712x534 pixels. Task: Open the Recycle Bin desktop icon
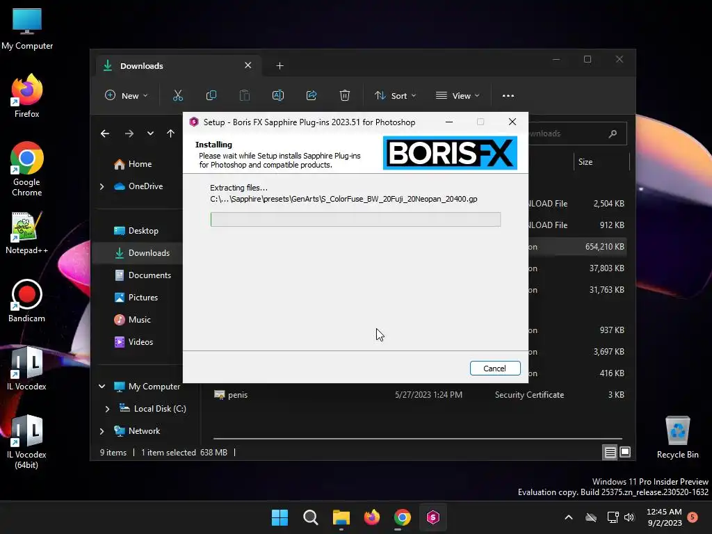[x=677, y=438]
